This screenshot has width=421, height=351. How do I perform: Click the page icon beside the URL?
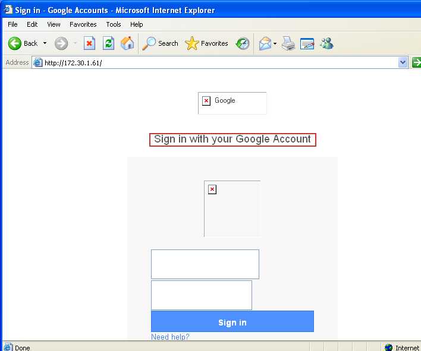click(37, 62)
